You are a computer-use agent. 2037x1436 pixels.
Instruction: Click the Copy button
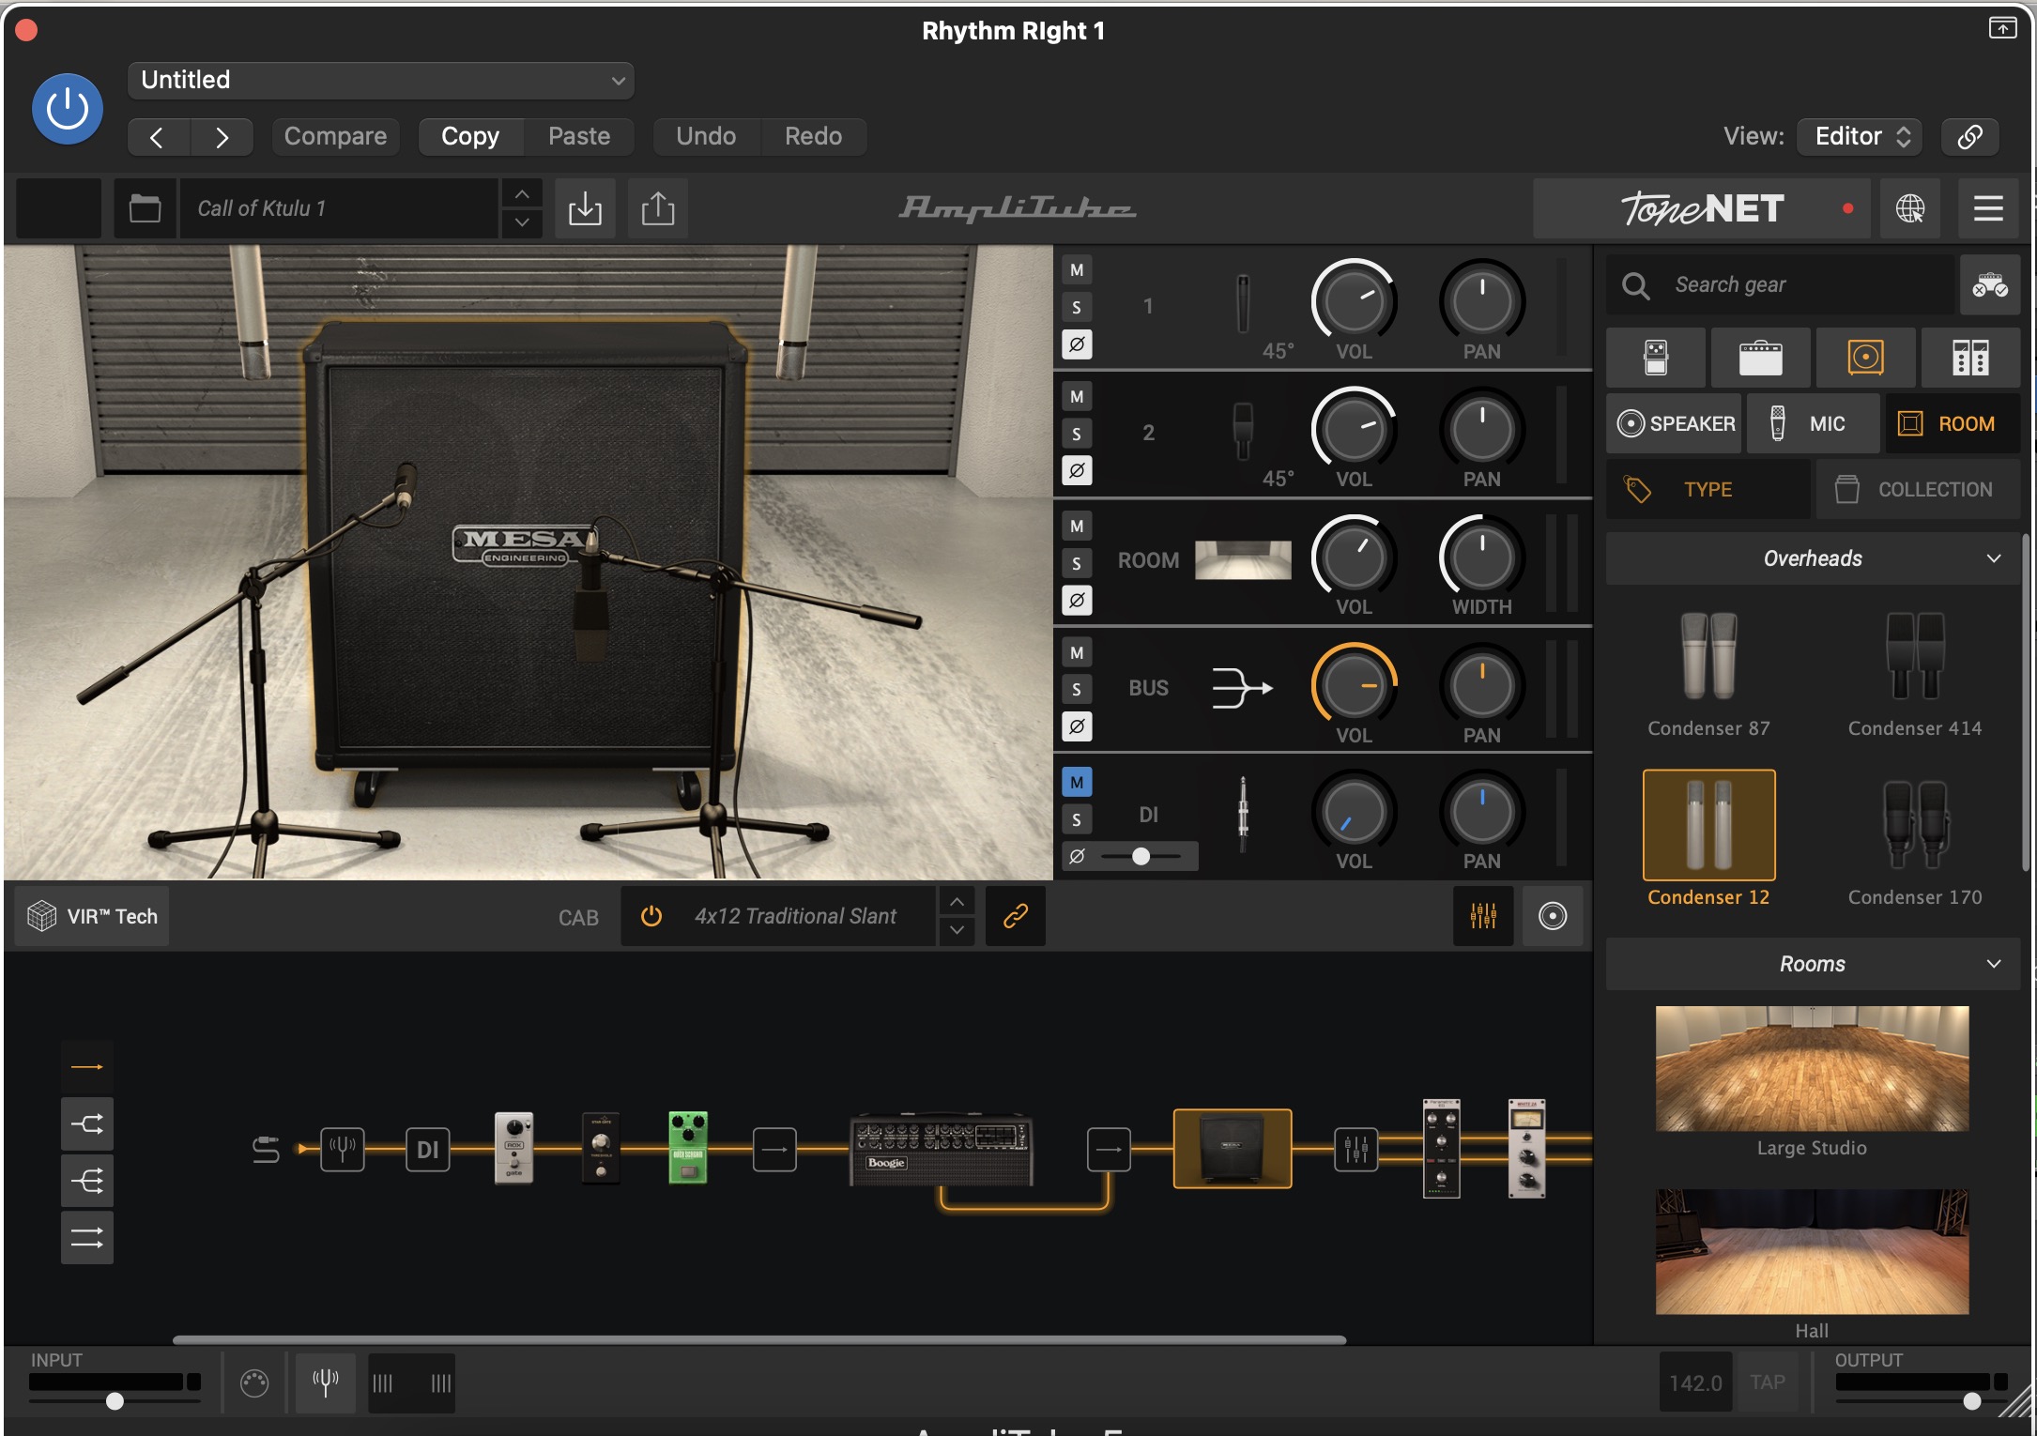point(470,137)
